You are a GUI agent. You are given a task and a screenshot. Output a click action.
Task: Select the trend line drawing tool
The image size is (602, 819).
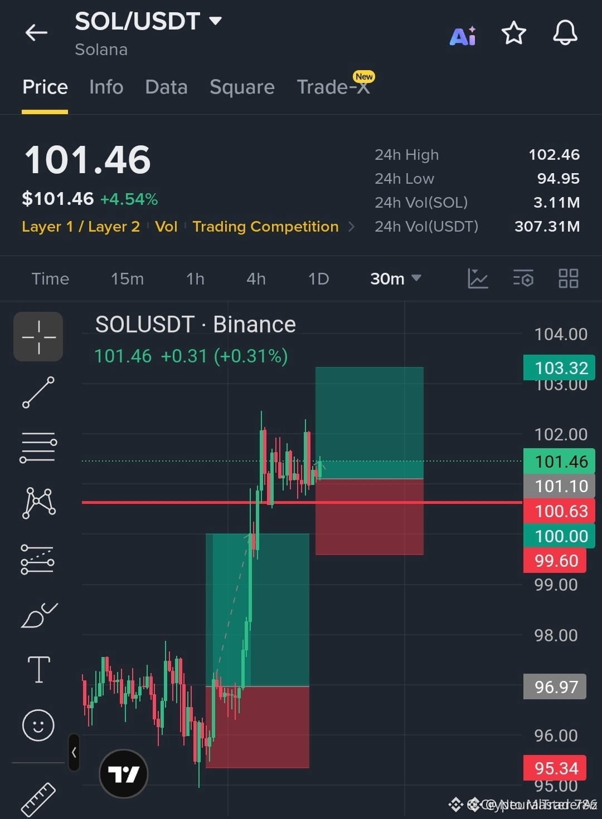tap(38, 392)
